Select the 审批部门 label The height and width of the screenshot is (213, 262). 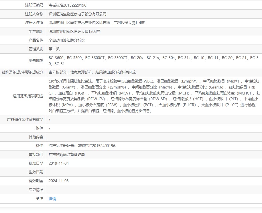36,154
